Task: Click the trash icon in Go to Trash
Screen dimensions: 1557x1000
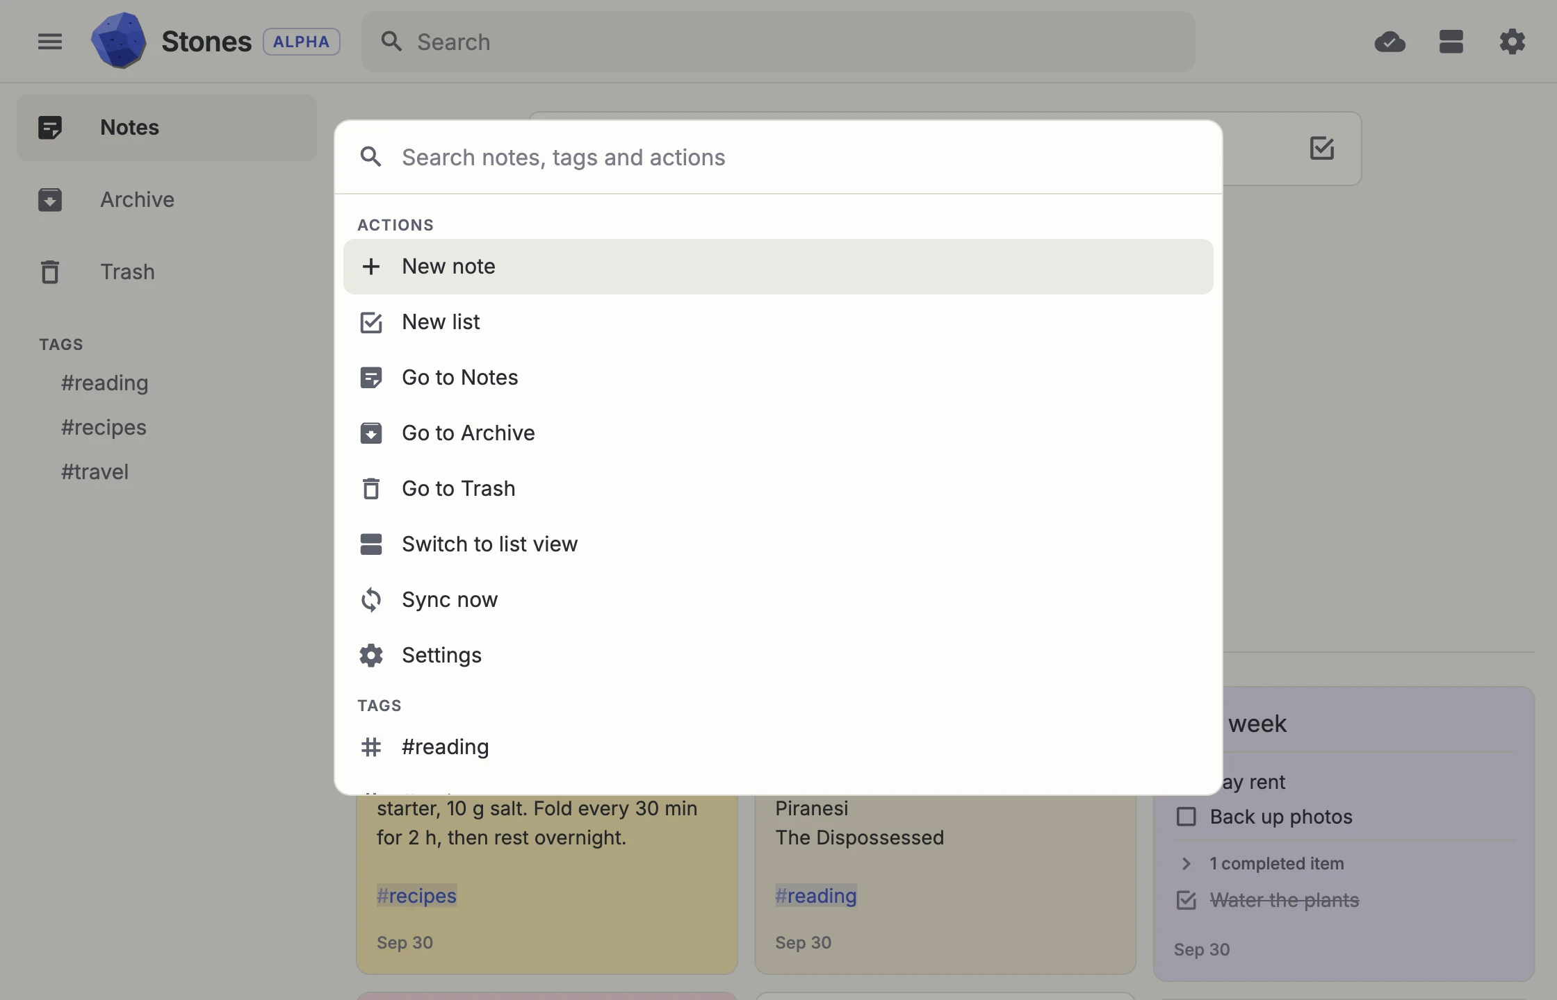Action: point(371,489)
